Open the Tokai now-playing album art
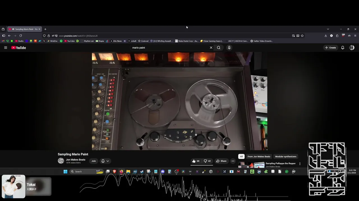 coord(13,186)
